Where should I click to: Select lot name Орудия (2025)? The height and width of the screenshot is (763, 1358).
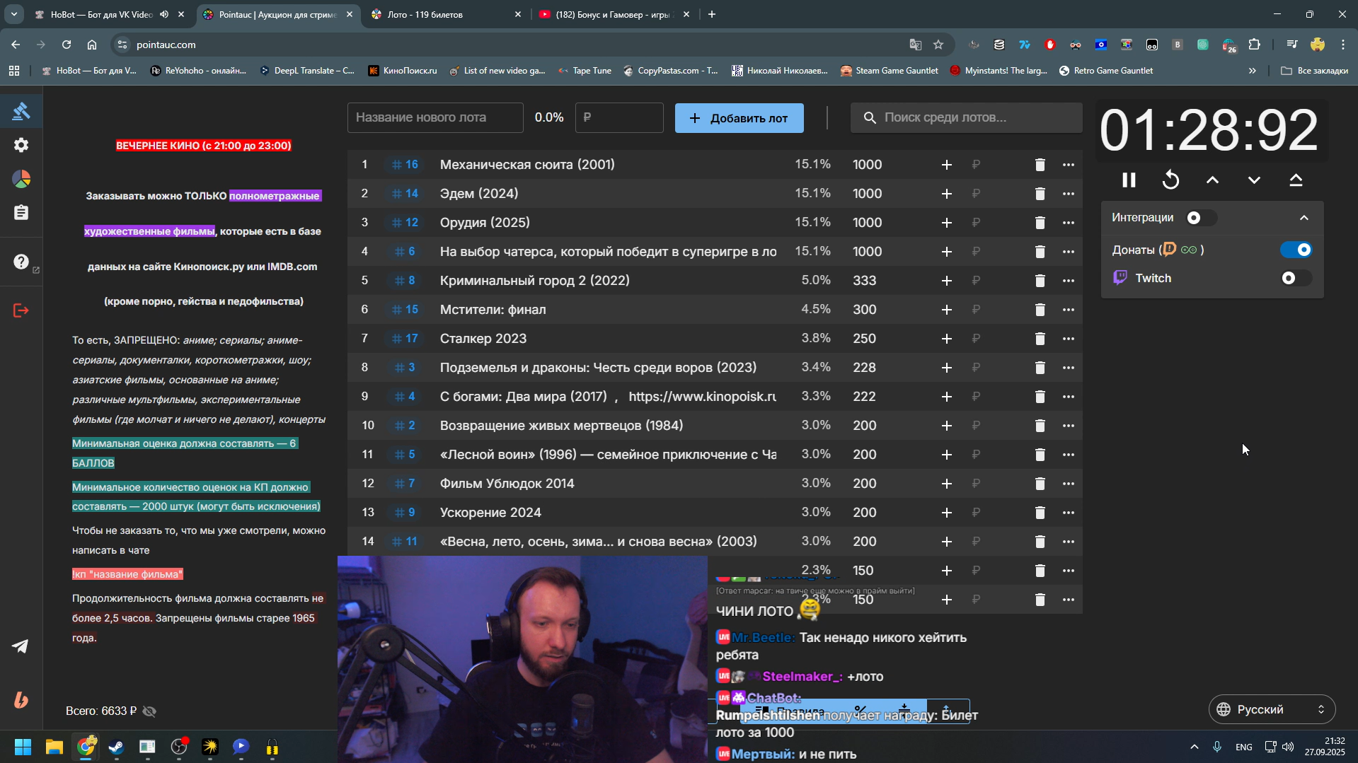[485, 223]
